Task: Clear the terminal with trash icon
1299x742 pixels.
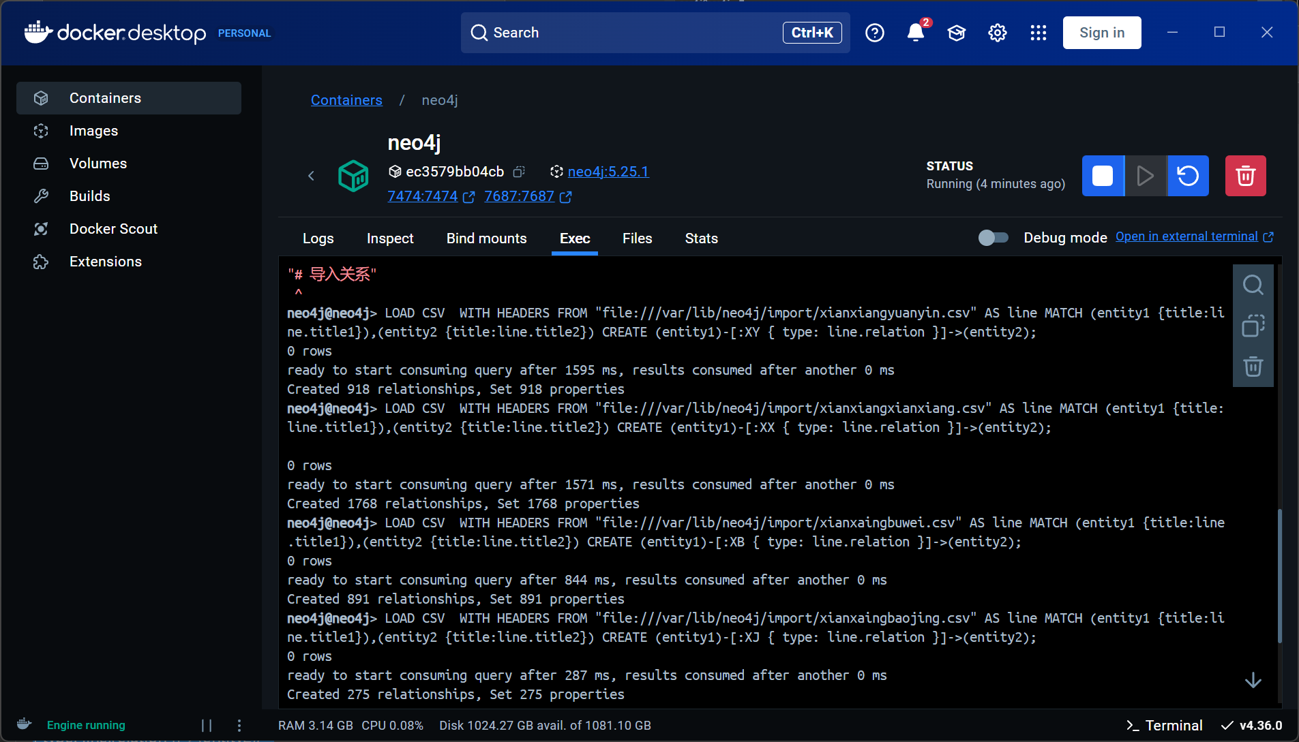Action: pos(1253,367)
